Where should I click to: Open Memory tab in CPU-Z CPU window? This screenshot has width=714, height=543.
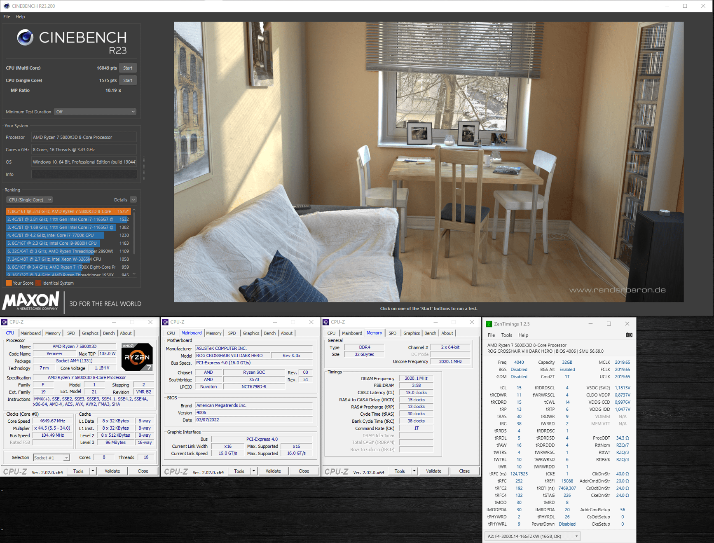[x=53, y=333]
